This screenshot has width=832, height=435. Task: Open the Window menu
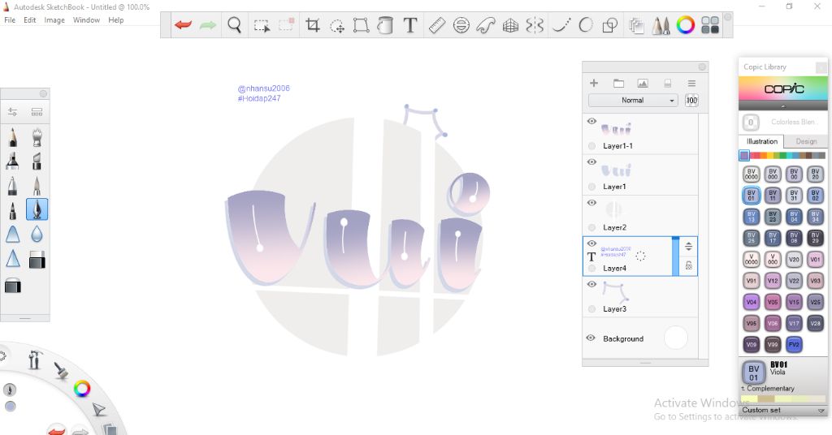86,20
